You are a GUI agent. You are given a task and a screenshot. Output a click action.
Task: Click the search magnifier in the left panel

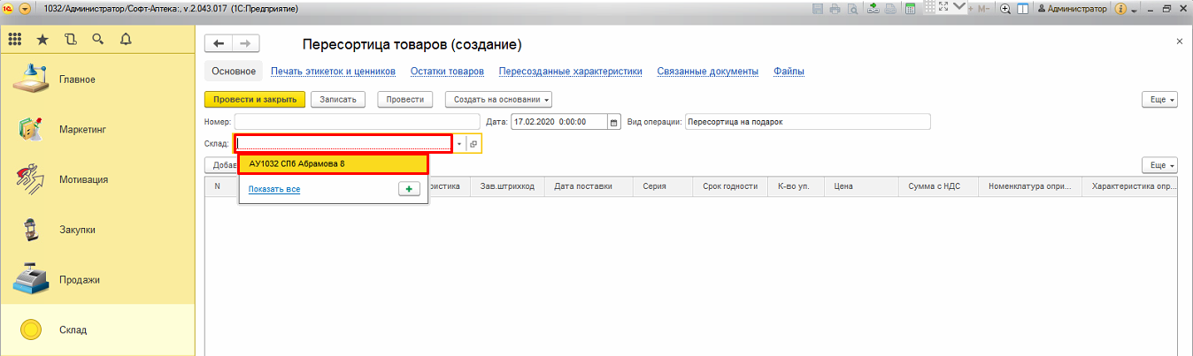tap(97, 40)
